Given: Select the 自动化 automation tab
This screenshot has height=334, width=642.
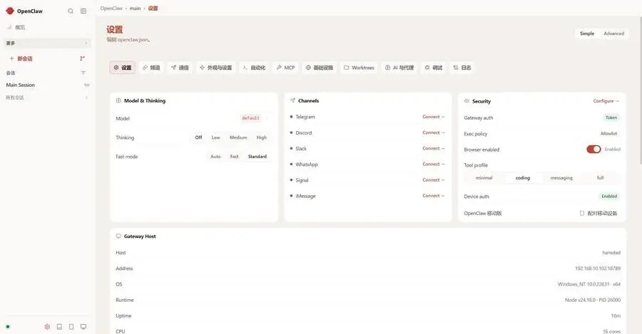Looking at the screenshot, I should [x=254, y=68].
